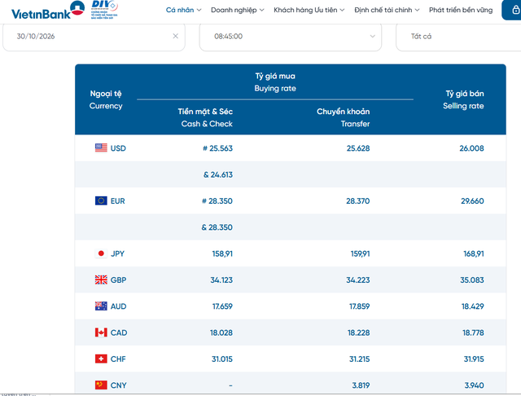This screenshot has width=521, height=396.
Task: Select the CAD currency label
Action: (119, 332)
